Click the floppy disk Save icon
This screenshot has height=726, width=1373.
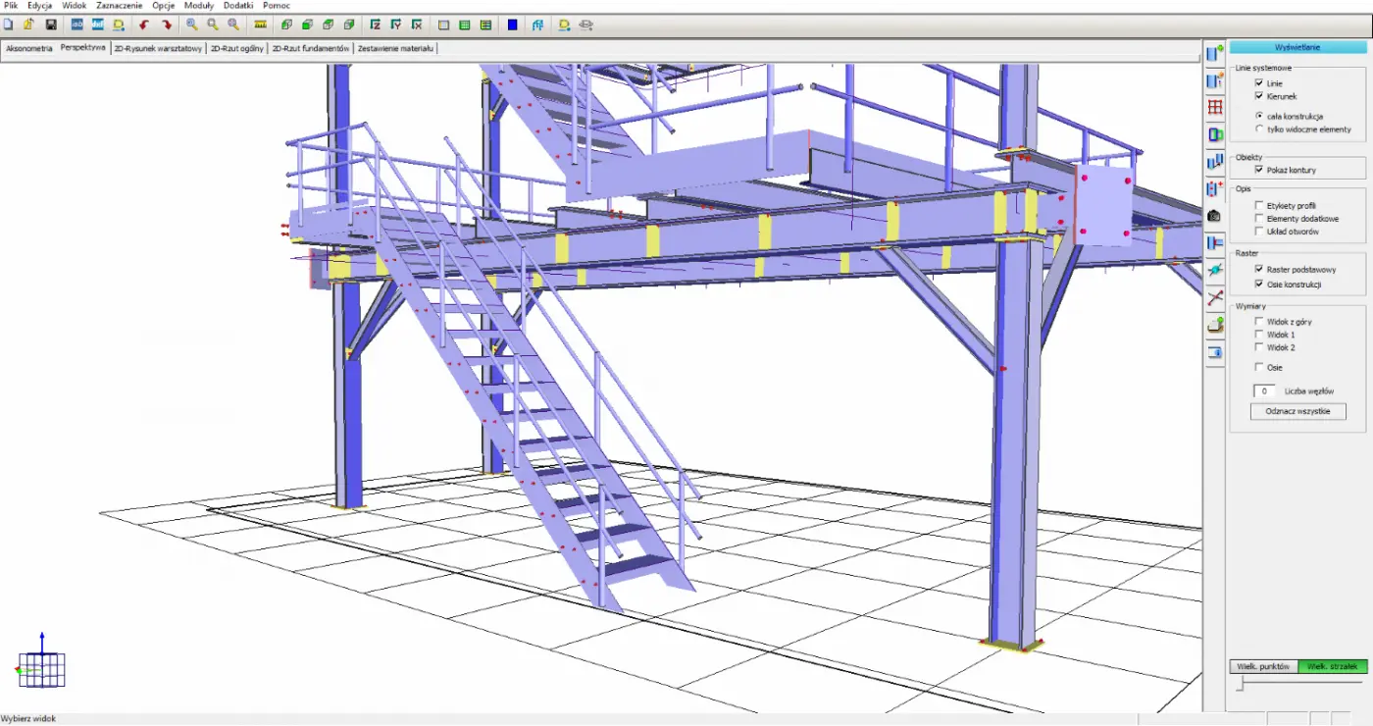click(51, 25)
